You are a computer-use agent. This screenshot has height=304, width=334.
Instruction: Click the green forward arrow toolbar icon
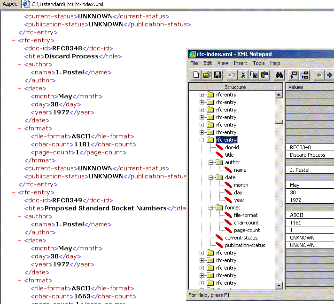329,75
